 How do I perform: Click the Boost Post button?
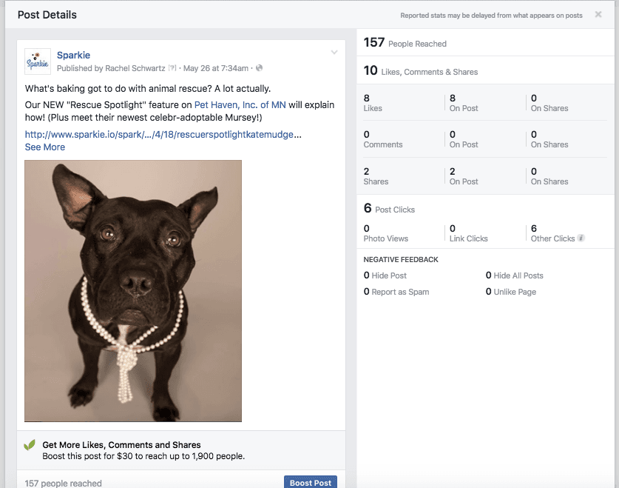coord(310,483)
